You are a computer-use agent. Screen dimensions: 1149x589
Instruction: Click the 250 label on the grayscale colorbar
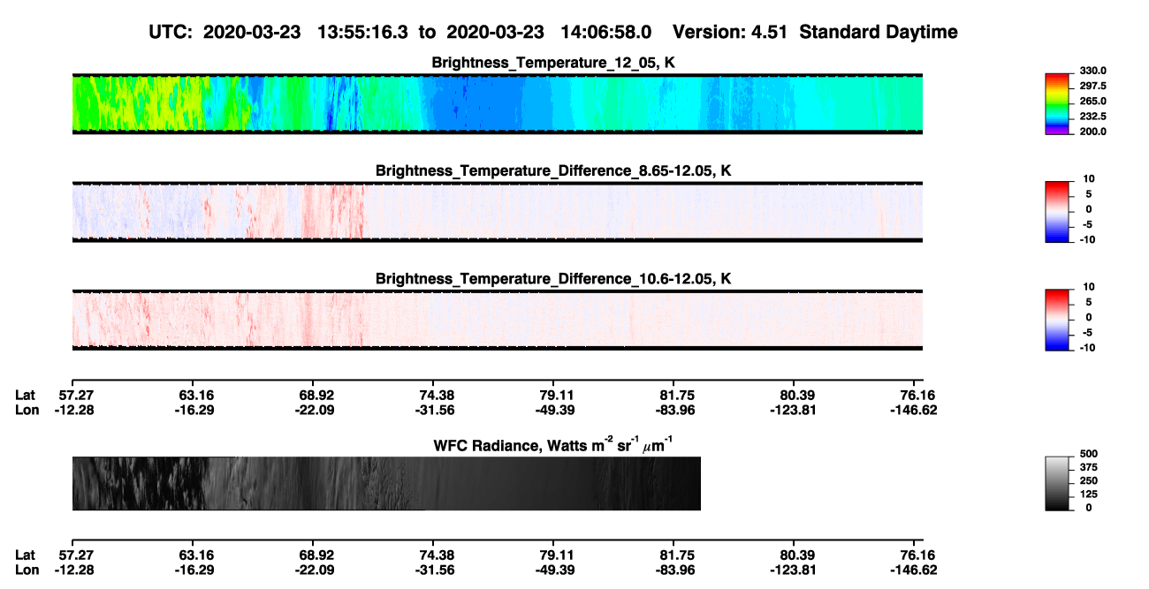(1089, 480)
